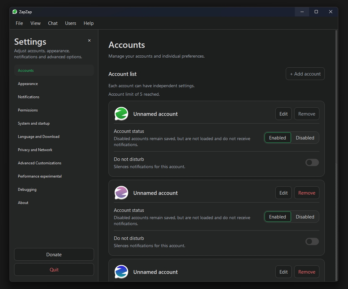Go to Notifications settings

click(54, 97)
